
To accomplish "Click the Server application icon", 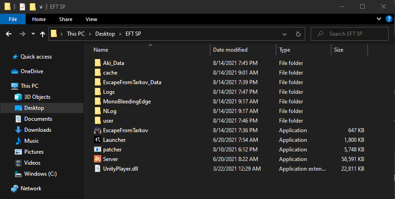I will coord(98,159).
